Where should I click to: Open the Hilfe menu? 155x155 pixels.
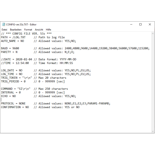(49, 30)
